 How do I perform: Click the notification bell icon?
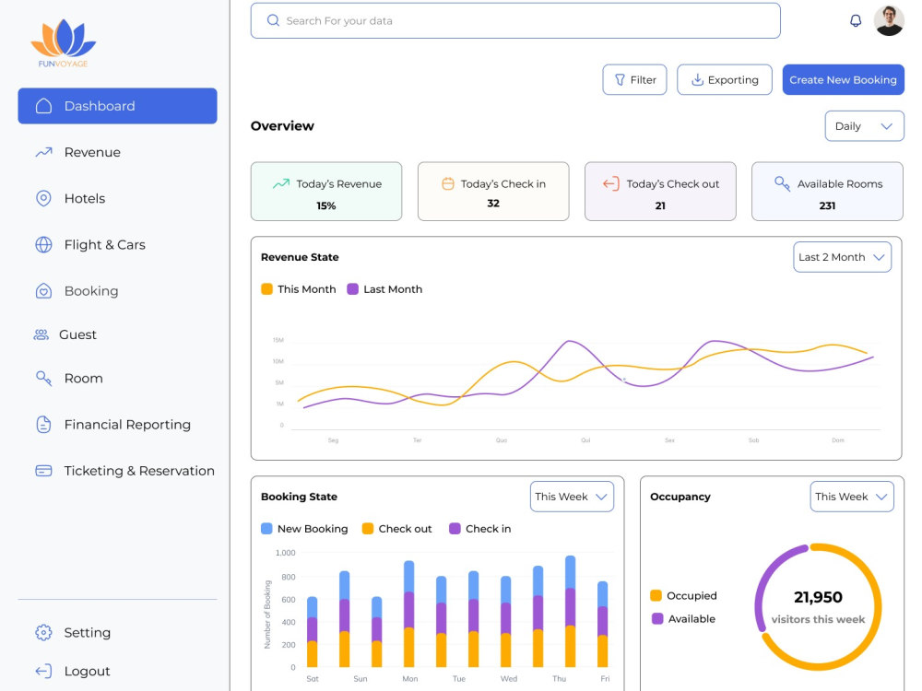click(x=856, y=21)
